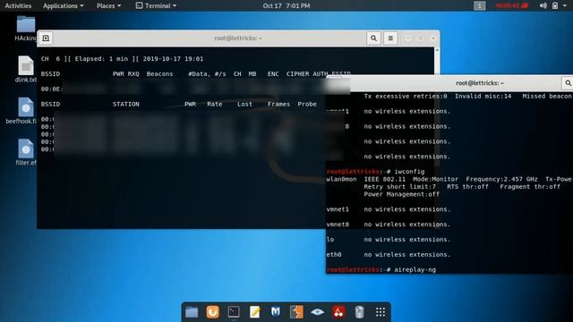Open the Trash from dock
The width and height of the screenshot is (573, 322).
[359, 312]
